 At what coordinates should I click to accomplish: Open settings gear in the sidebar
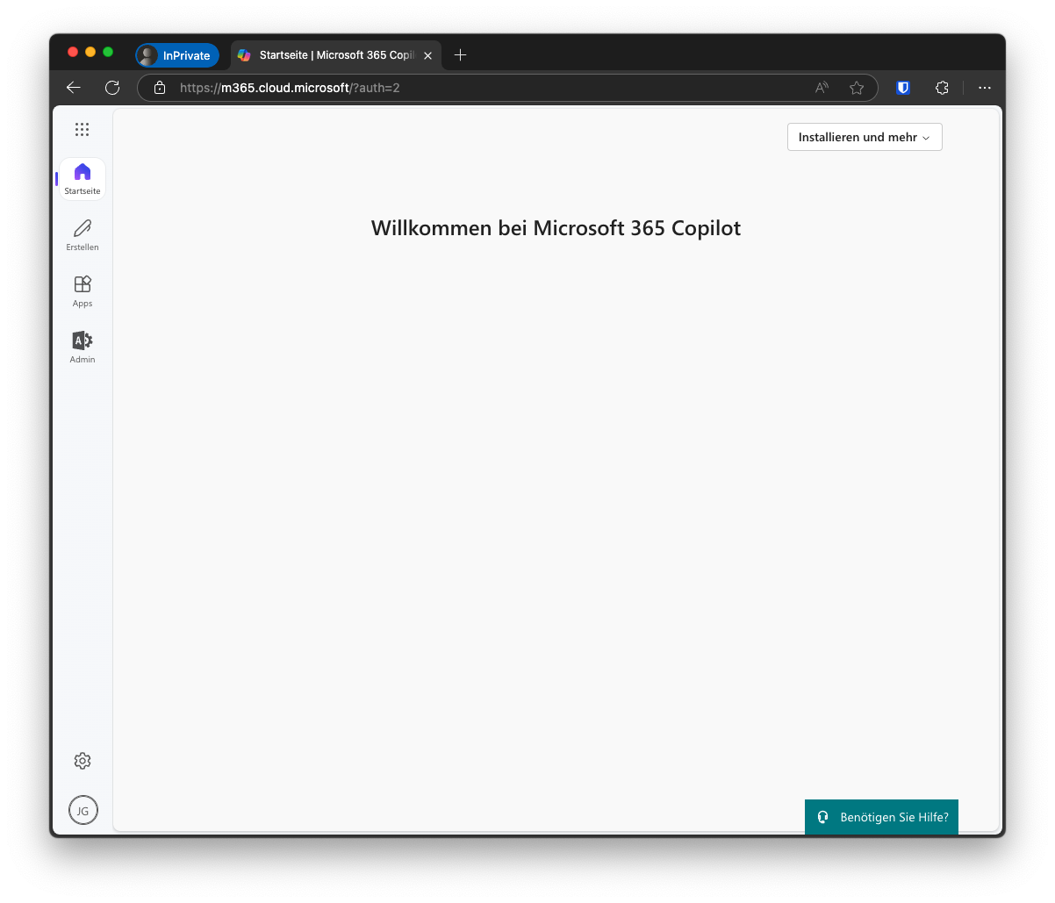[x=83, y=761]
